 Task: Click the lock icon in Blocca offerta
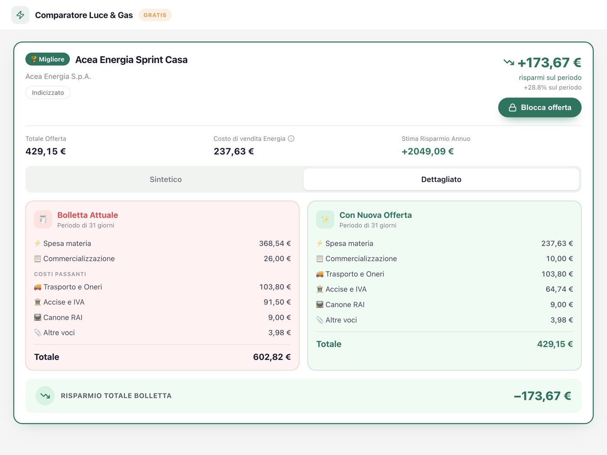click(x=512, y=107)
